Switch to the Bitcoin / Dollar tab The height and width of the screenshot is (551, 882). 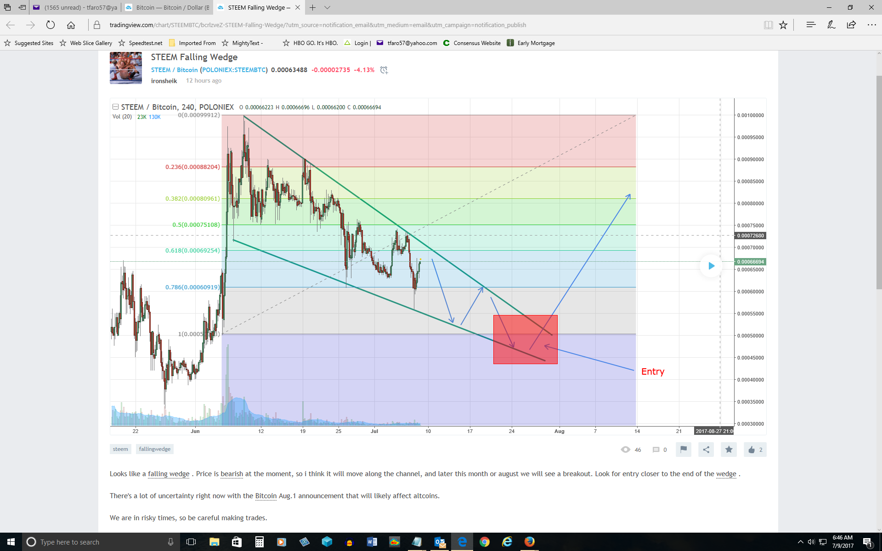pos(168,7)
